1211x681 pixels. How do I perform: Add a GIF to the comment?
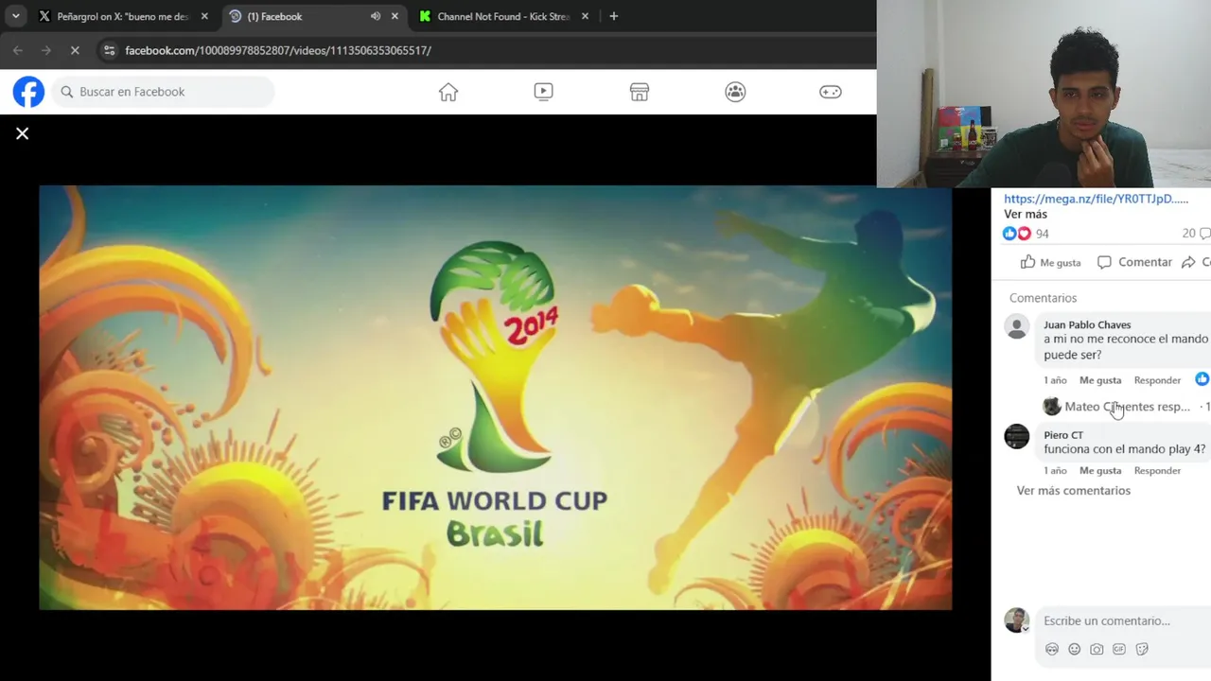[x=1119, y=650]
